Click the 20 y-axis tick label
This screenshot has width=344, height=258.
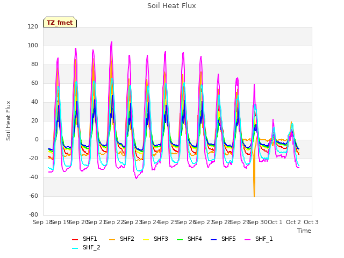tap(34, 120)
